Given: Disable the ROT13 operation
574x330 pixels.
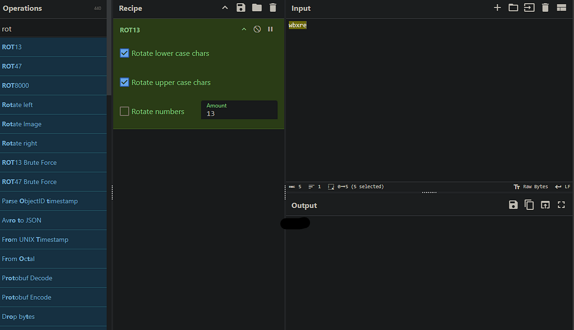Looking at the screenshot, I should click(x=257, y=29).
